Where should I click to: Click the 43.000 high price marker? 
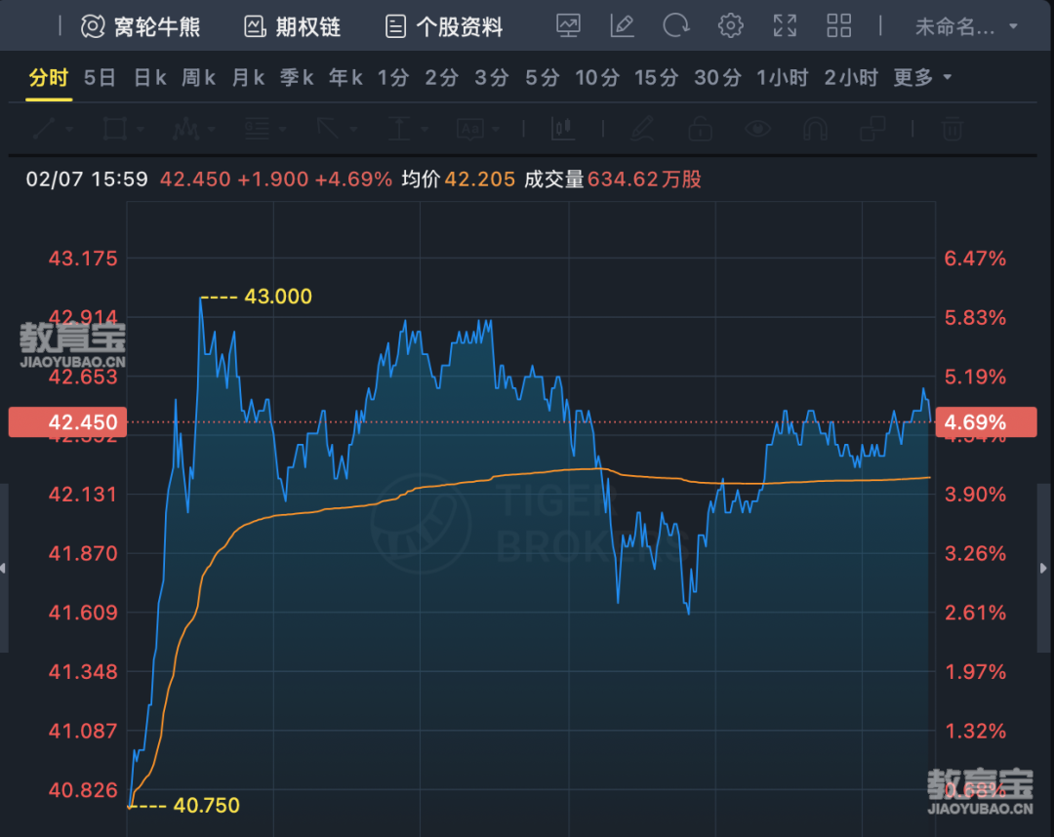[277, 297]
